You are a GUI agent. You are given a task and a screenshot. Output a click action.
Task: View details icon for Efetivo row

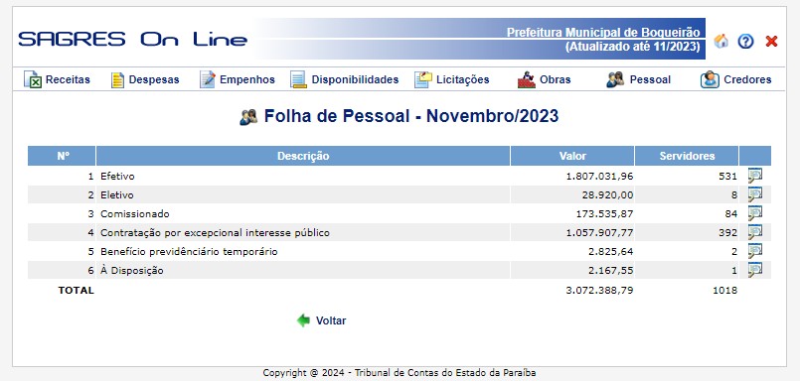pos(755,176)
